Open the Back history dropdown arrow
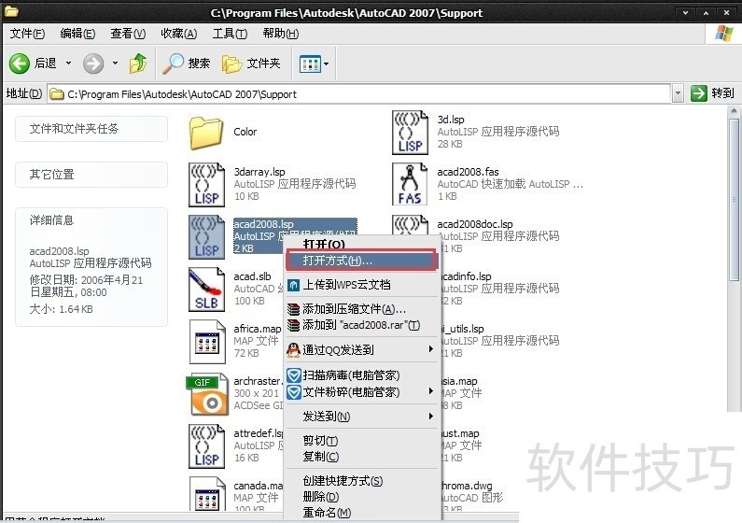 pyautogui.click(x=69, y=63)
